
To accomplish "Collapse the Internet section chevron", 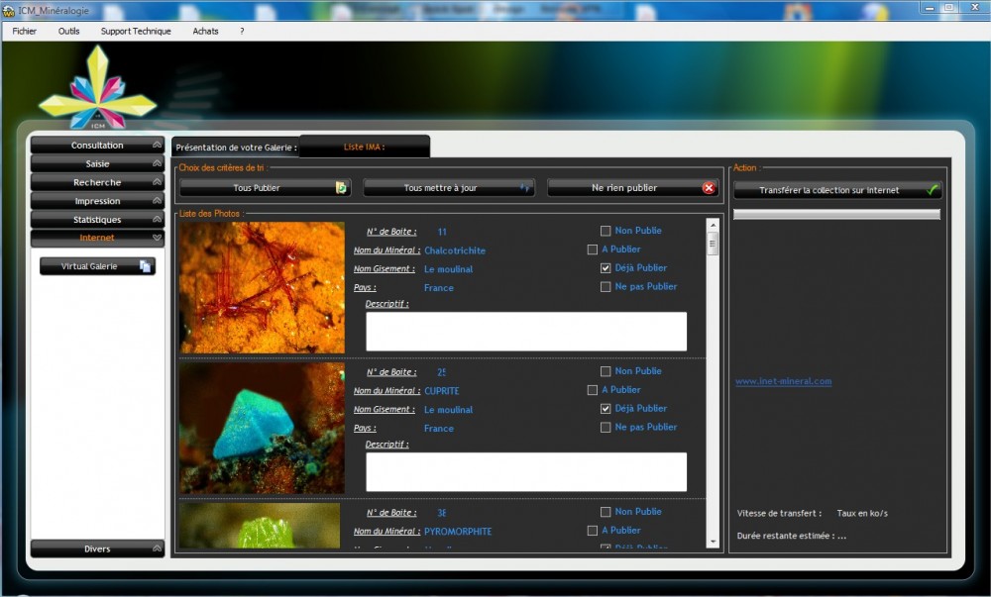I will pos(157,238).
